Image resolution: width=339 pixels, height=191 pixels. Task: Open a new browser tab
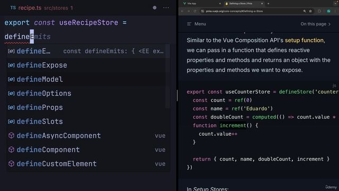[269, 4]
